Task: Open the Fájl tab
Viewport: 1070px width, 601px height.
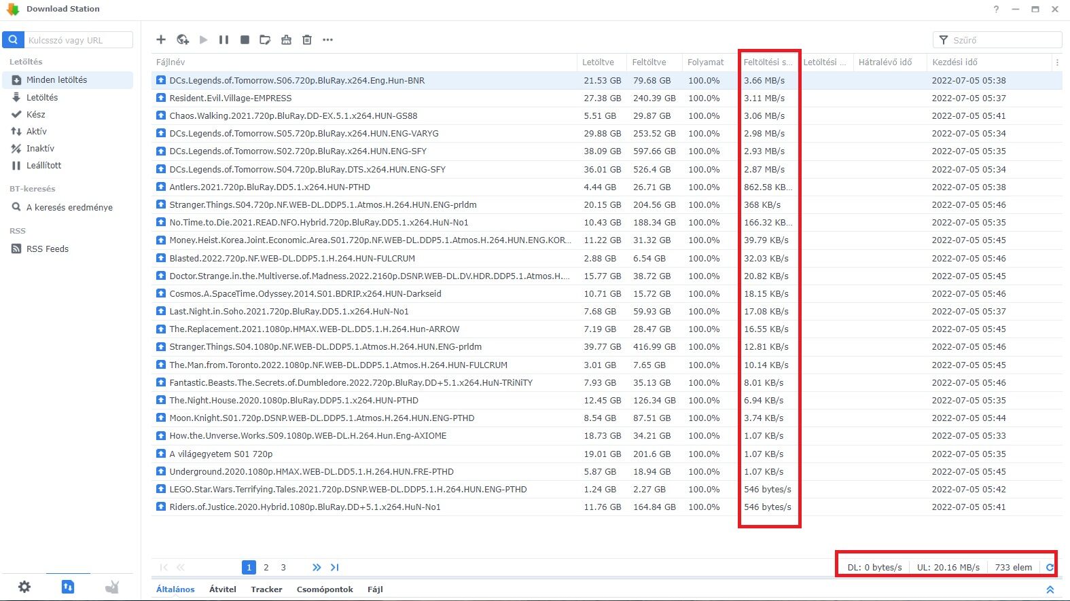Action: pos(375,589)
